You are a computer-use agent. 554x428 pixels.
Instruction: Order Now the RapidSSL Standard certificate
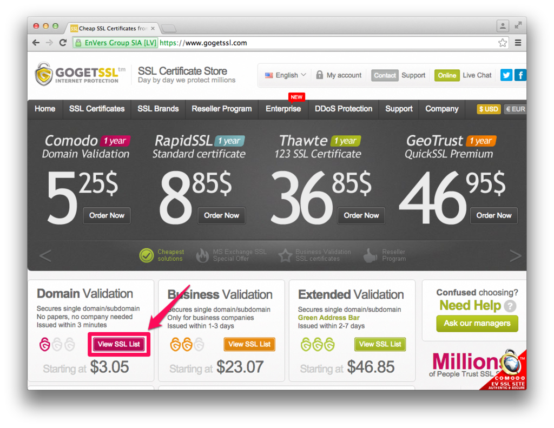[221, 215]
